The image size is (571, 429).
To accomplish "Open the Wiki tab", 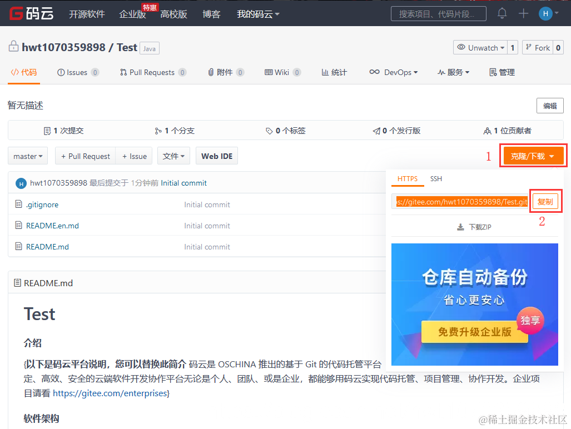I will pos(282,72).
